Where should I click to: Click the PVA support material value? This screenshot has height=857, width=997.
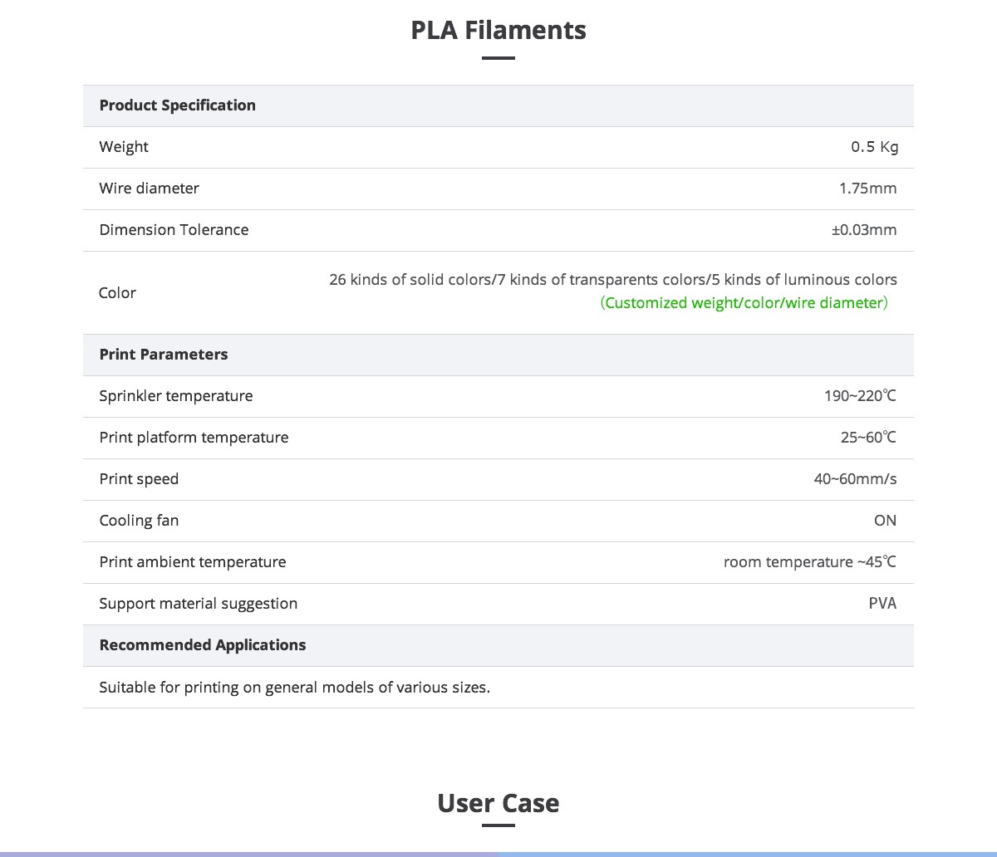click(883, 604)
